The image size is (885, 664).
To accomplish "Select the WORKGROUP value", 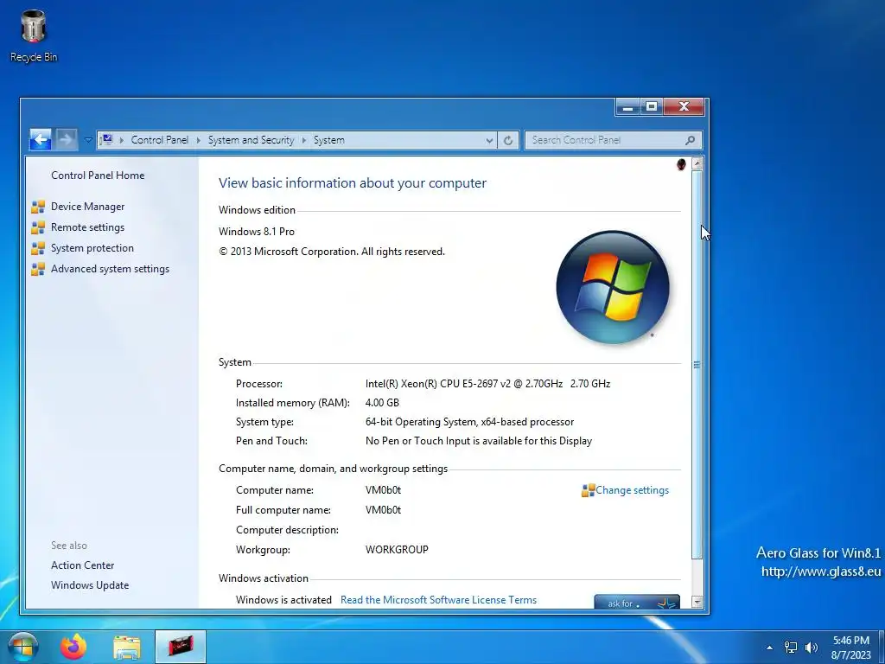I will coord(397,549).
